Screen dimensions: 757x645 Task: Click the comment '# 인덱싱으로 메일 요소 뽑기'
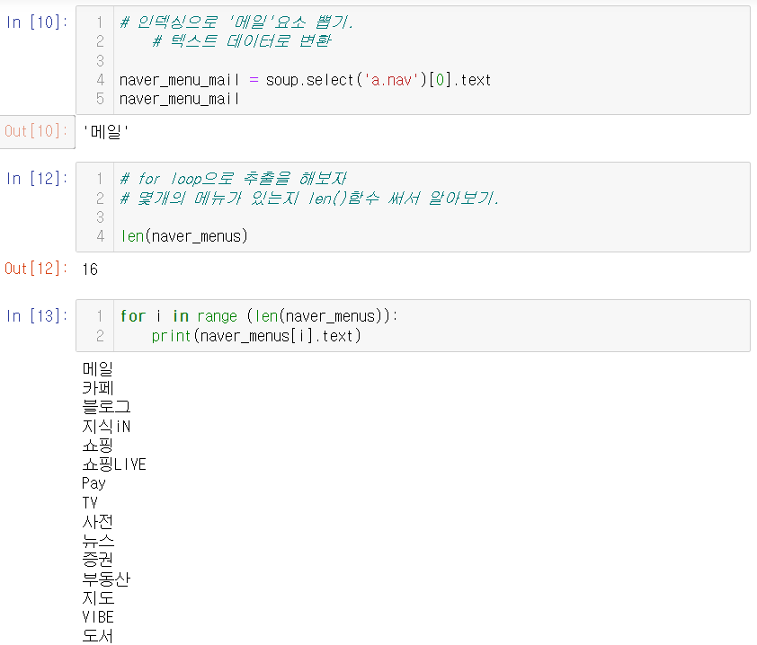point(236,22)
